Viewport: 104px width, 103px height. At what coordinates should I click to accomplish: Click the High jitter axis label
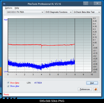click(x=6, y=20)
